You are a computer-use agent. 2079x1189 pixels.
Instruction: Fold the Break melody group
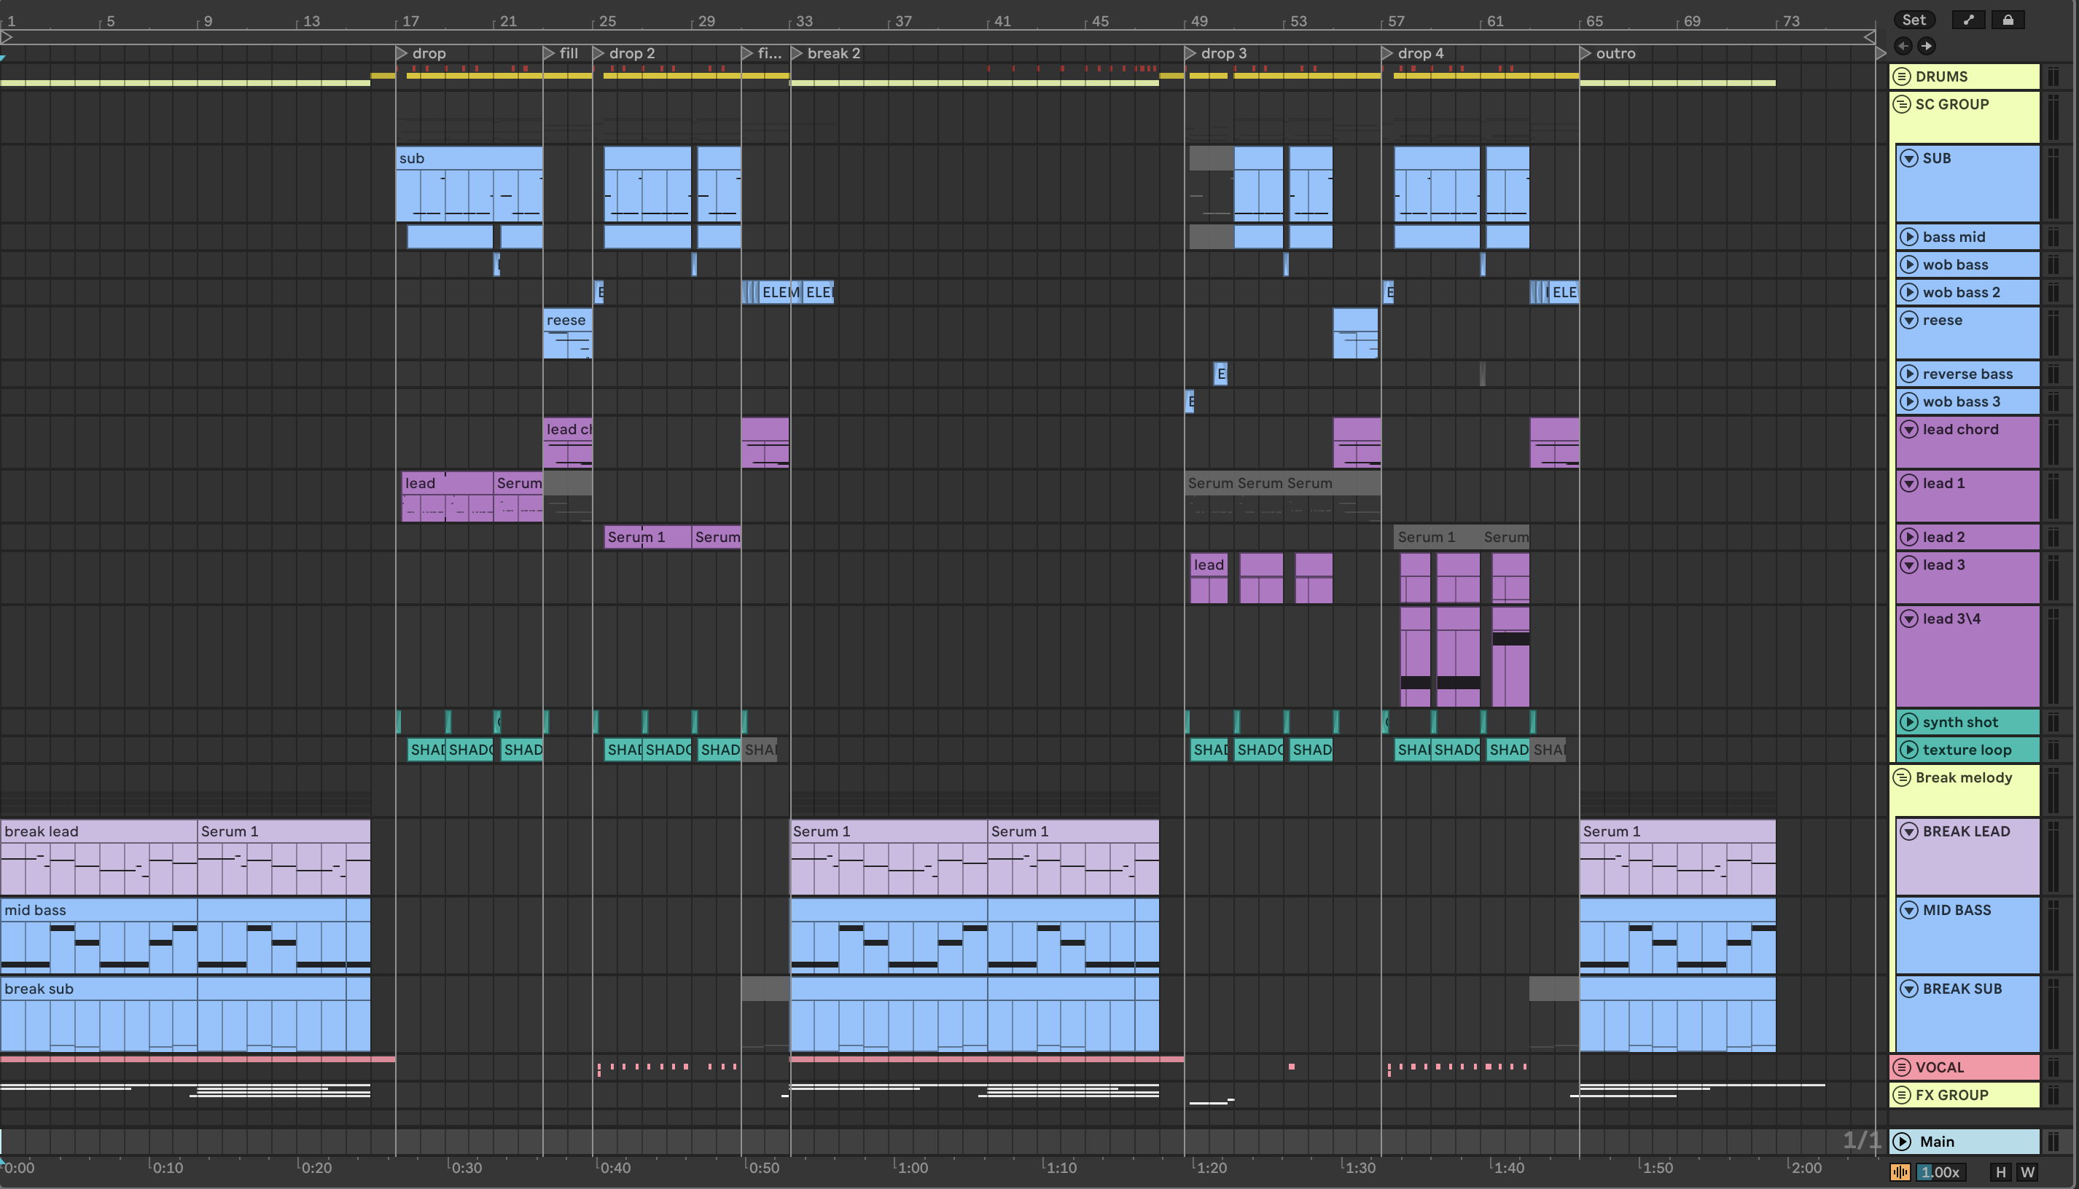click(1902, 777)
